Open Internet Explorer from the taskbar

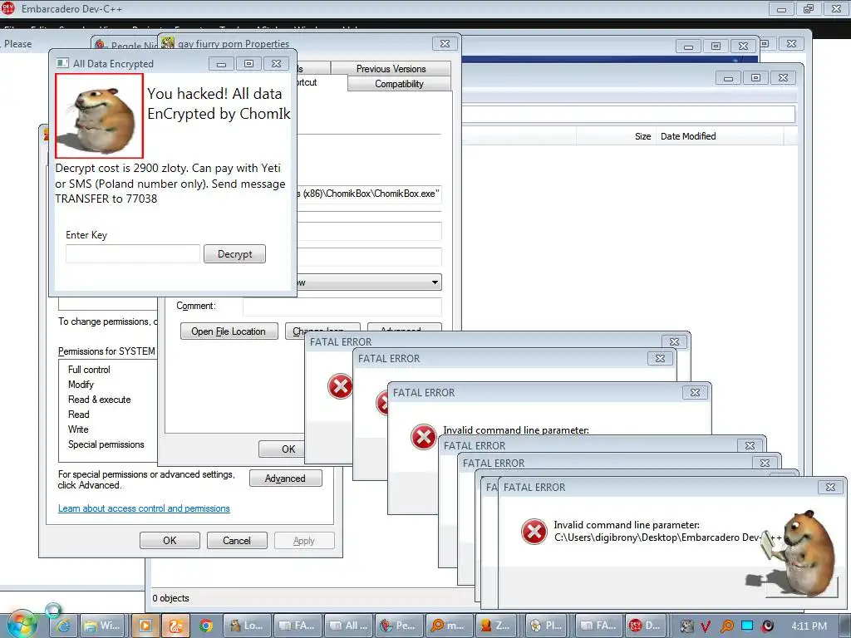pyautogui.click(x=63, y=626)
